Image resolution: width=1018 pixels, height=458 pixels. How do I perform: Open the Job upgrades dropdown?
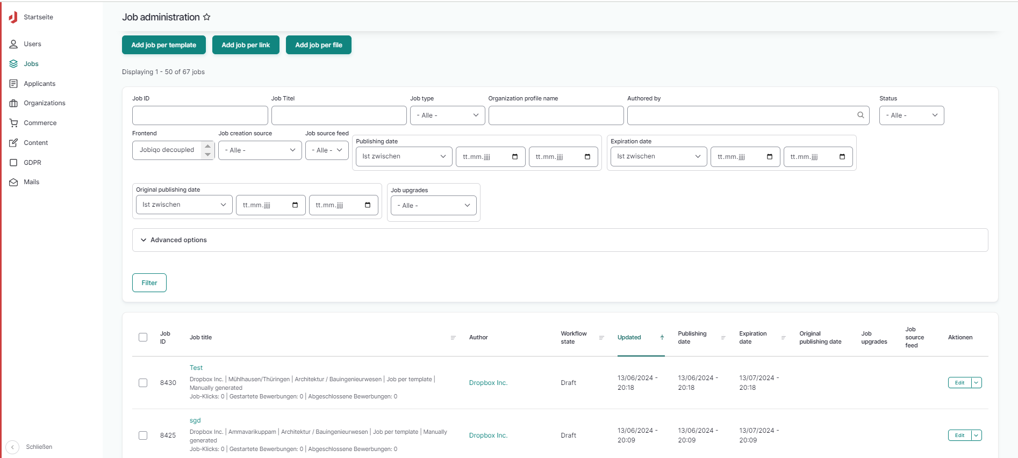click(x=434, y=205)
